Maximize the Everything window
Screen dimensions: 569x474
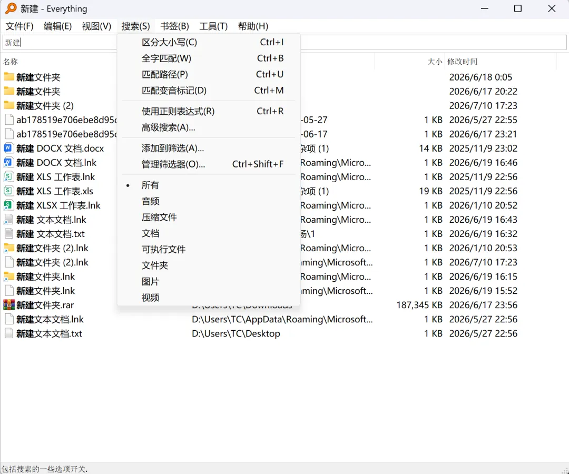[518, 8]
